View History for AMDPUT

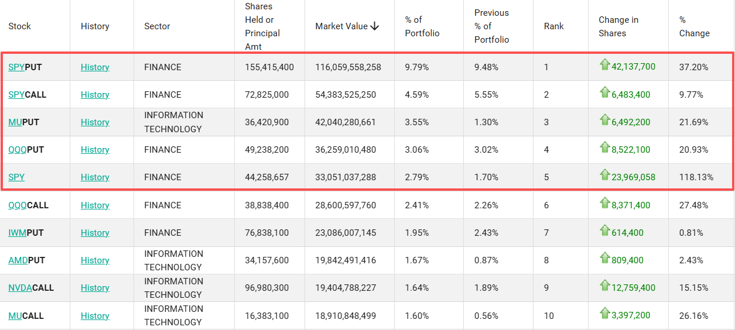pos(95,260)
